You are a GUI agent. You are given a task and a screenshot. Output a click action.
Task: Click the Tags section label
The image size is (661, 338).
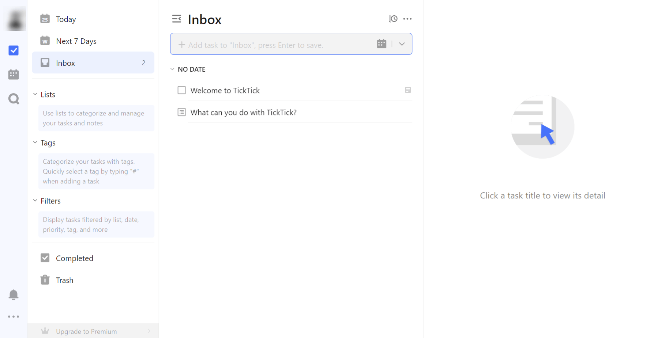pyautogui.click(x=48, y=143)
